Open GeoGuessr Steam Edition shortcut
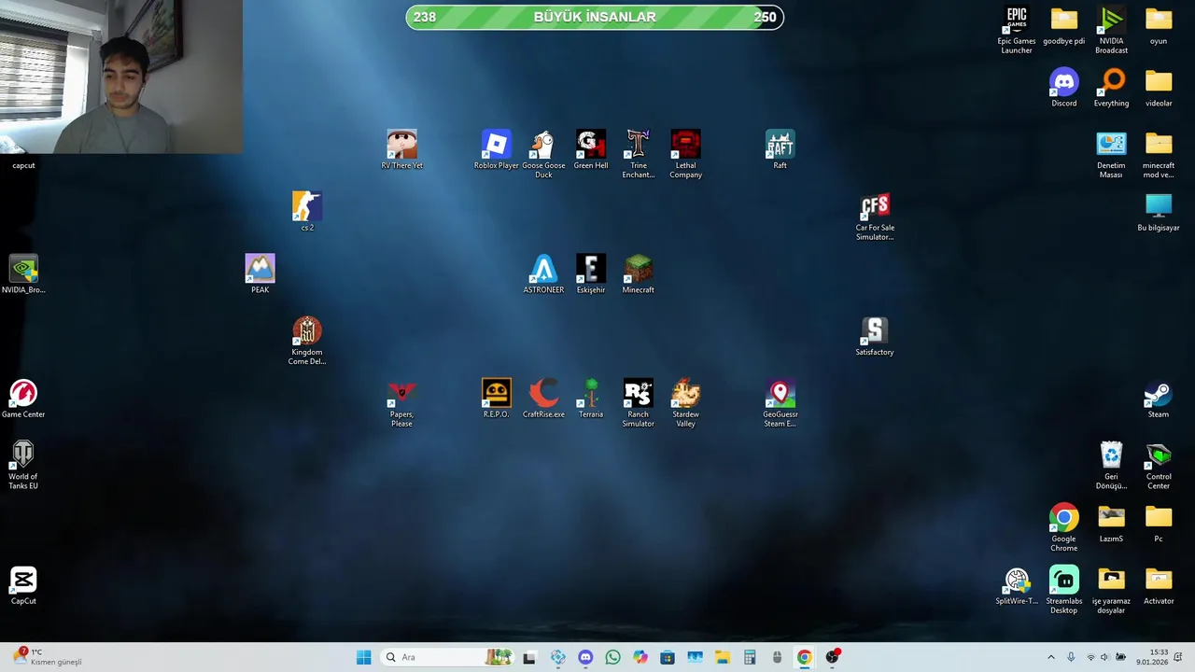This screenshot has height=672, width=1195. tap(780, 403)
